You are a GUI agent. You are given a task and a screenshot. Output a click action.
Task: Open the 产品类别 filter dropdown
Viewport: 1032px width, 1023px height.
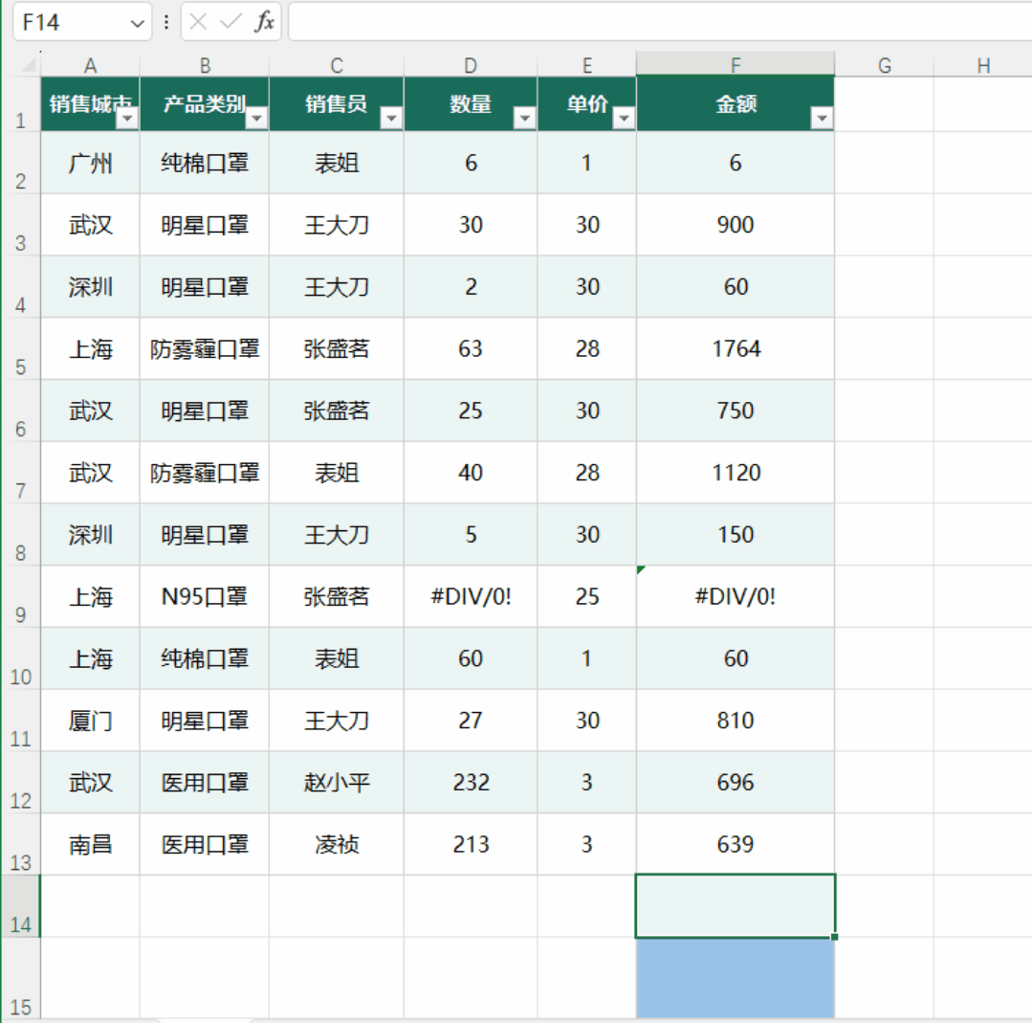256,118
